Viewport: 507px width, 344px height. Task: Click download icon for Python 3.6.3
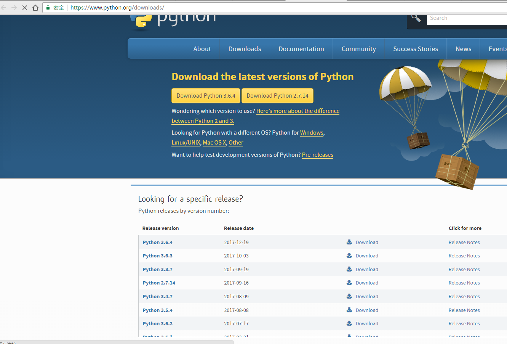(349, 256)
